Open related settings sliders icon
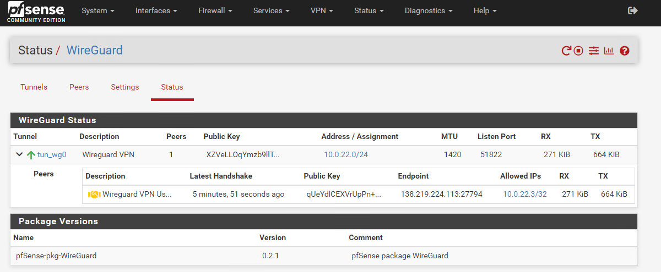The image size is (661, 272). [x=593, y=51]
